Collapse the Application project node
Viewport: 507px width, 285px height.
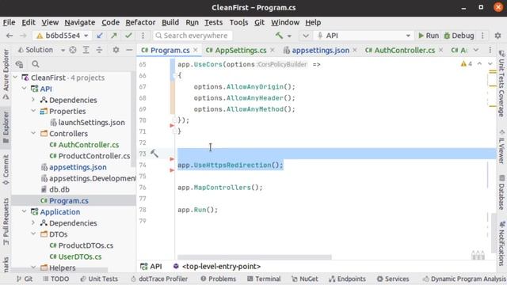(x=25, y=211)
